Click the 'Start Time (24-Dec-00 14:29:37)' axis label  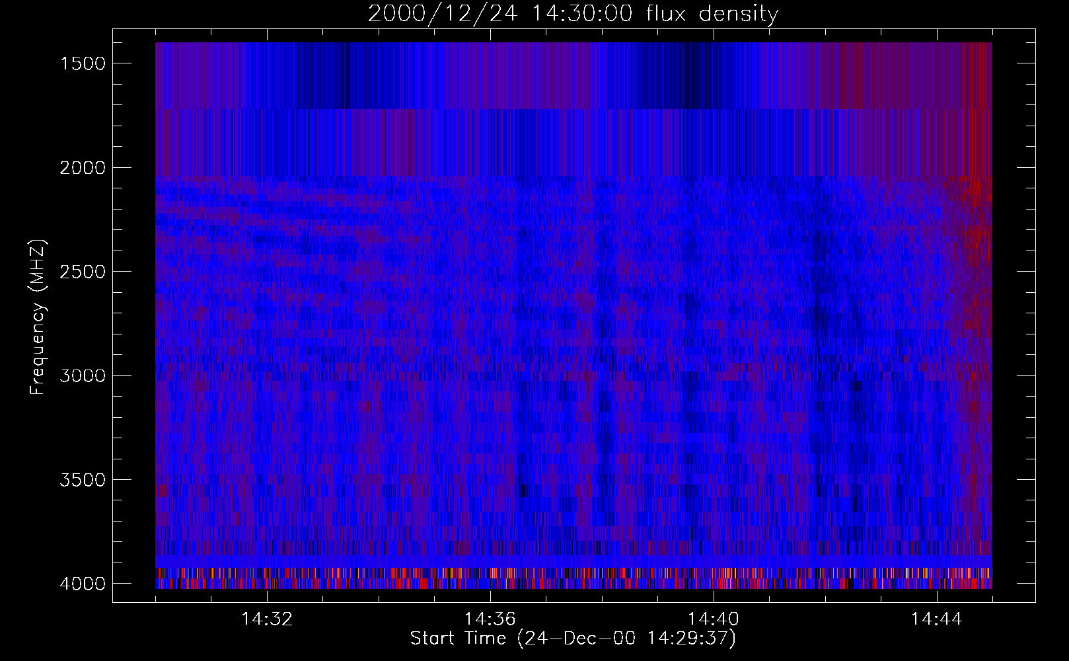(x=573, y=639)
